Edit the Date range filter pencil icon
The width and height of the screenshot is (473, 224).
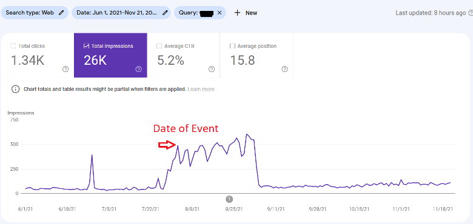tap(165, 13)
